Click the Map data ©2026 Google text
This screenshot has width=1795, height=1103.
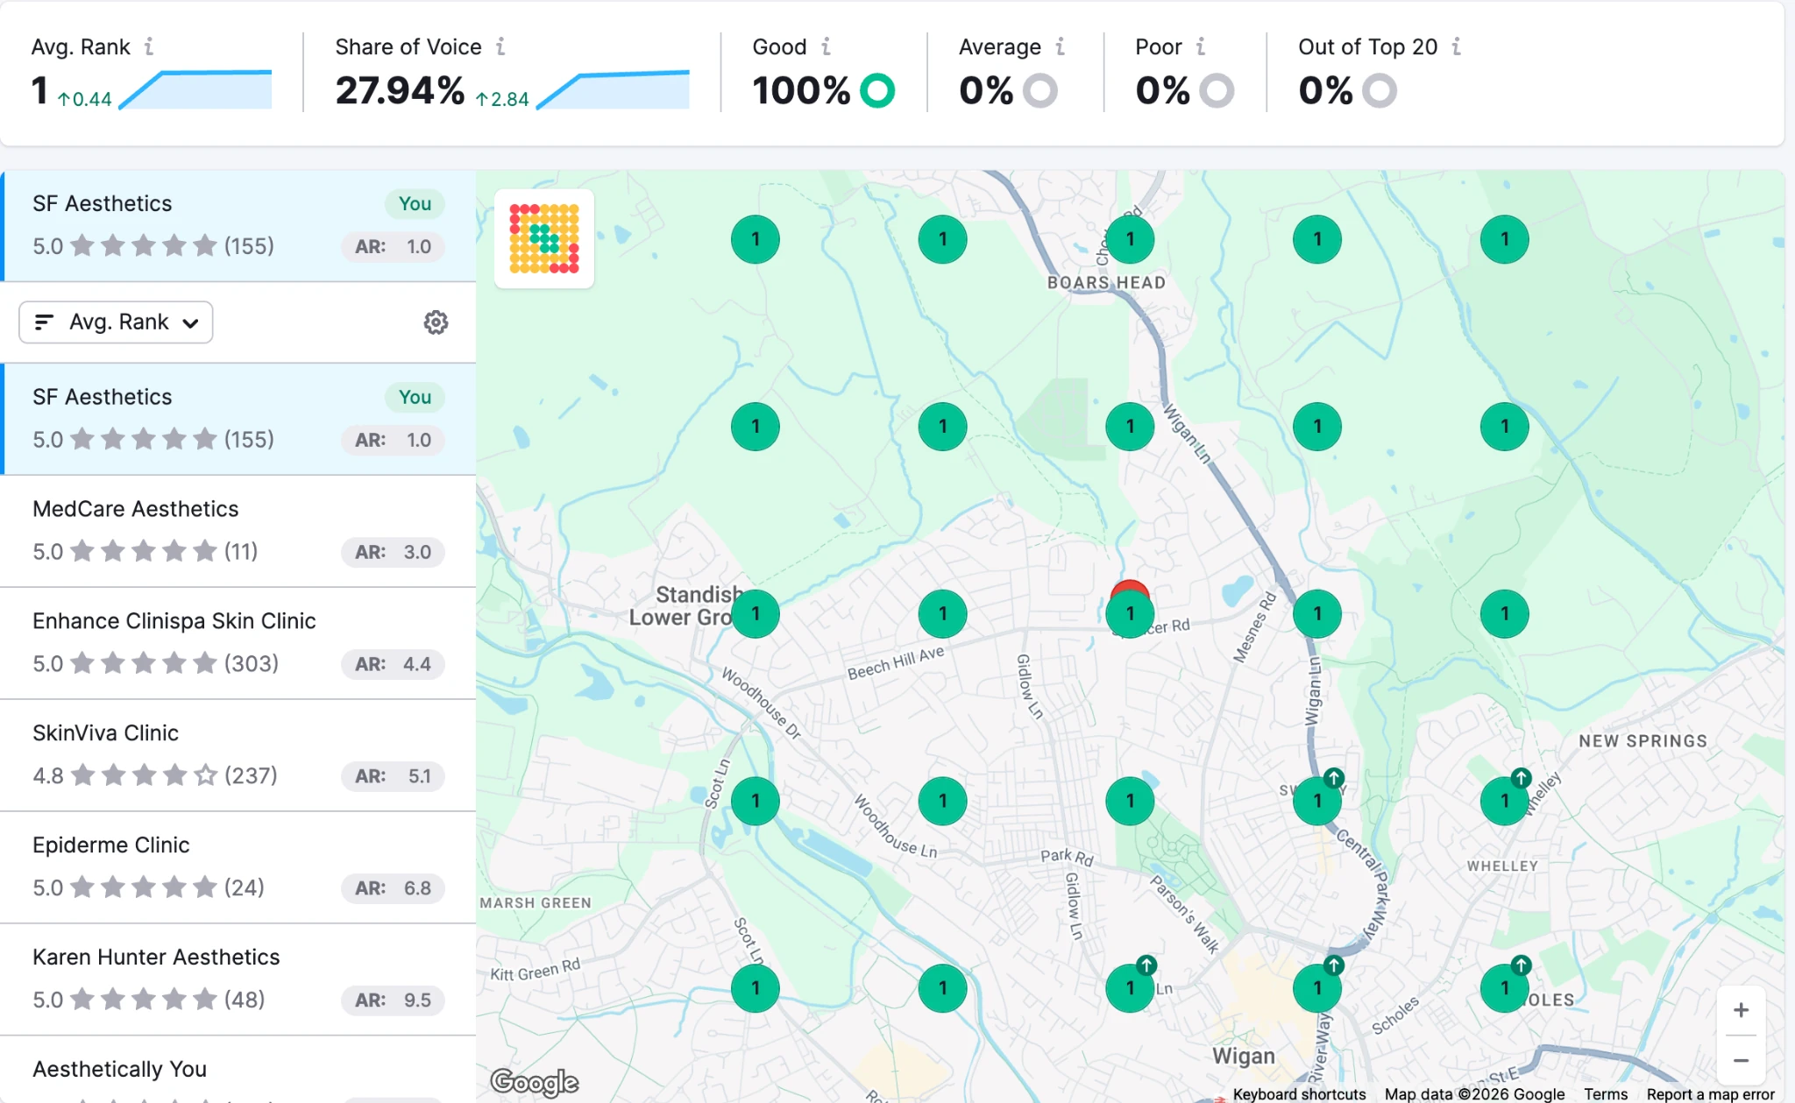point(1474,1093)
